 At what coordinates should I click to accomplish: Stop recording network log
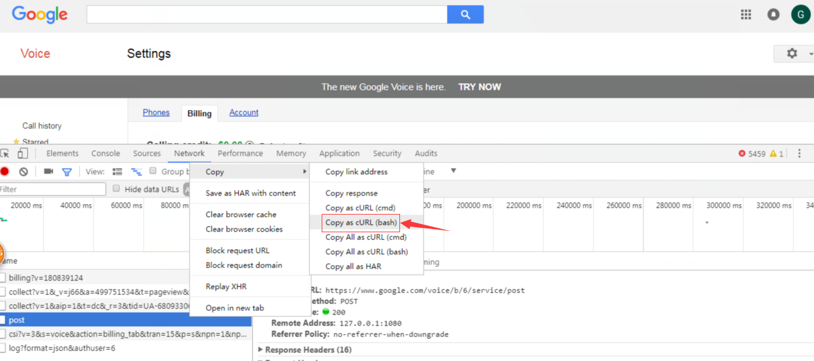pos(5,172)
